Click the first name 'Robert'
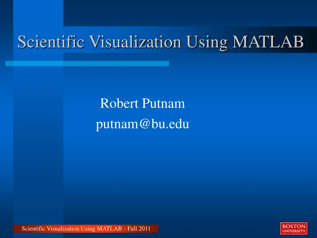 point(119,104)
